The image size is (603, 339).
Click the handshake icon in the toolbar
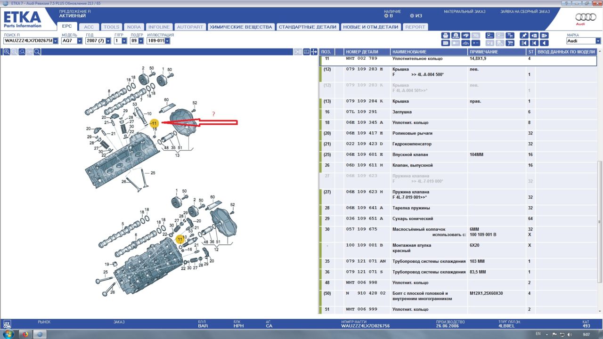tap(466, 35)
